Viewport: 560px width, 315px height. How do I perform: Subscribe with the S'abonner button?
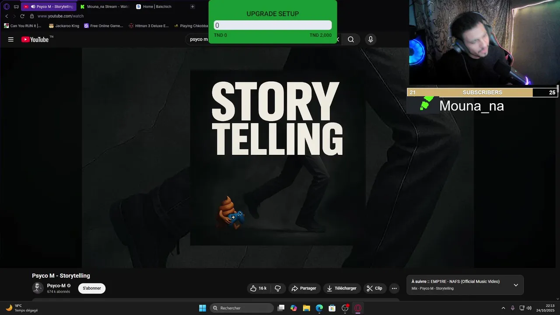tap(92, 288)
